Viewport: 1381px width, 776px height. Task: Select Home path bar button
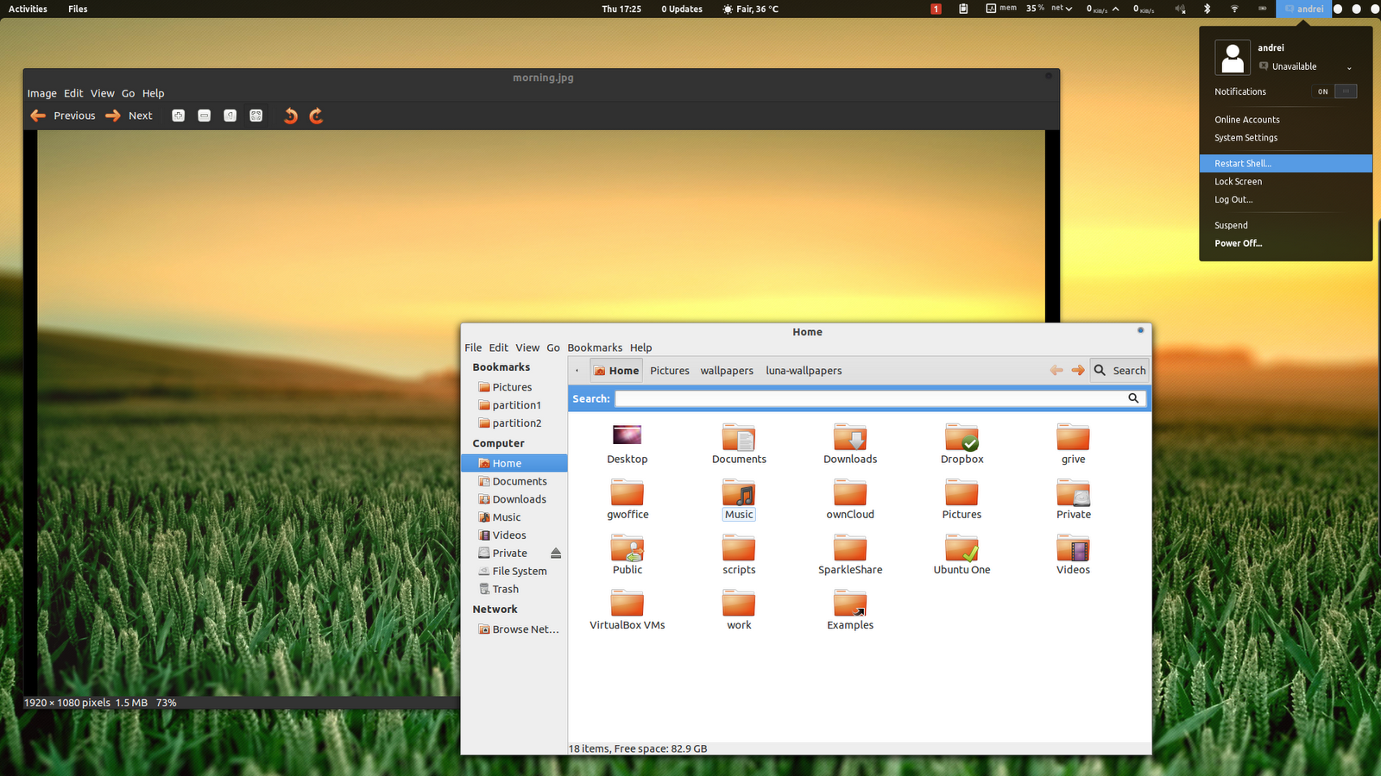pos(616,371)
